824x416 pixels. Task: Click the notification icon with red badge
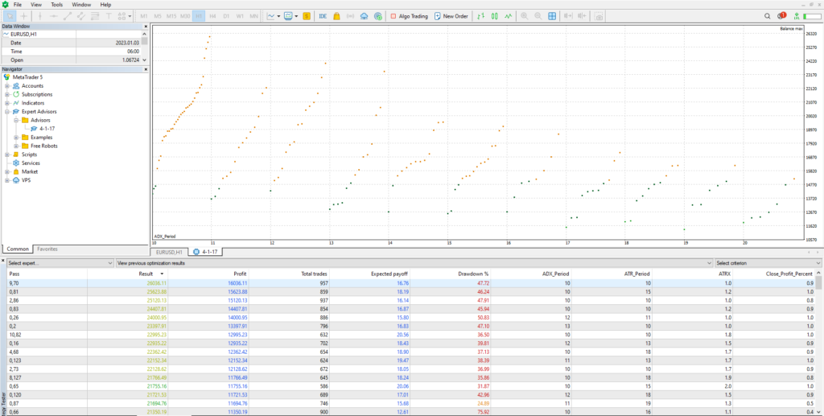click(x=782, y=15)
